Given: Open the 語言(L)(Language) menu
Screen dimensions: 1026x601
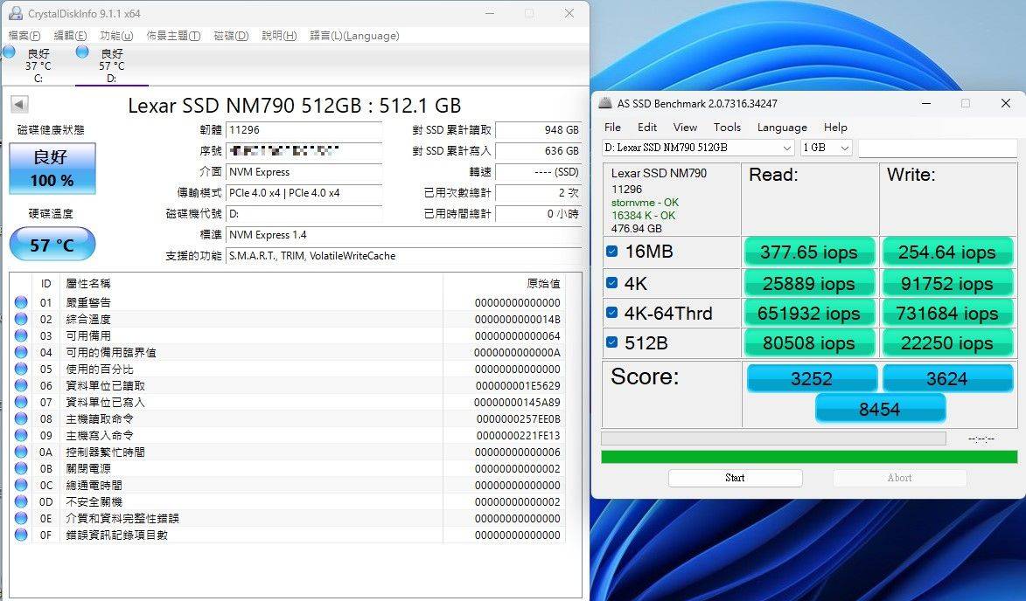Looking at the screenshot, I should coord(354,35).
